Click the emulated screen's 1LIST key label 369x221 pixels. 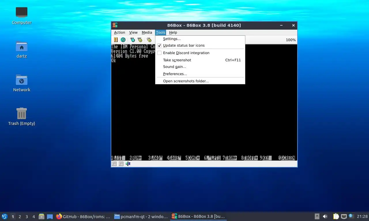point(118,158)
